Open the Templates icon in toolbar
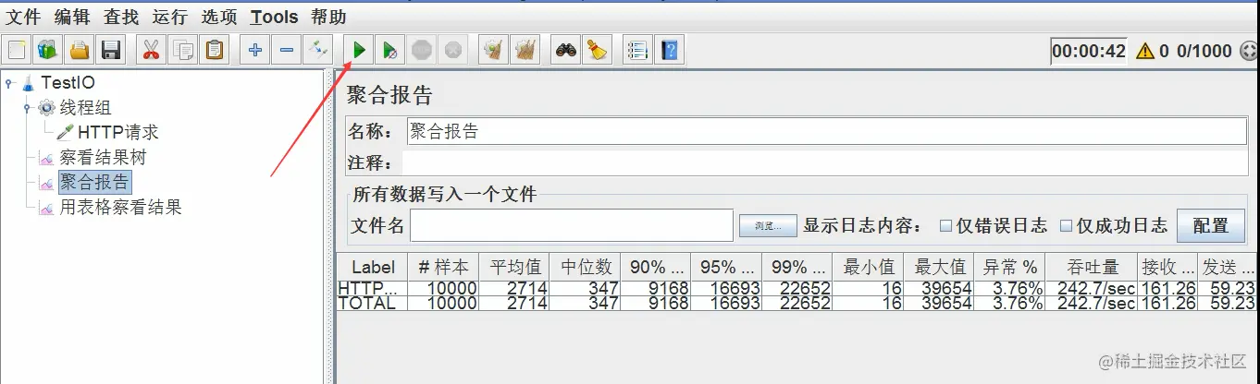The width and height of the screenshot is (1260, 384). (x=48, y=50)
